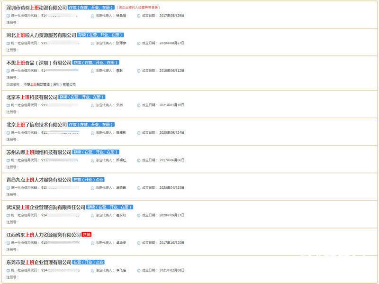Click the legal representative icon for 北京上班了信息技术有限公司
Image resolution: width=379 pixels, height=284 pixels.
pos(92,133)
